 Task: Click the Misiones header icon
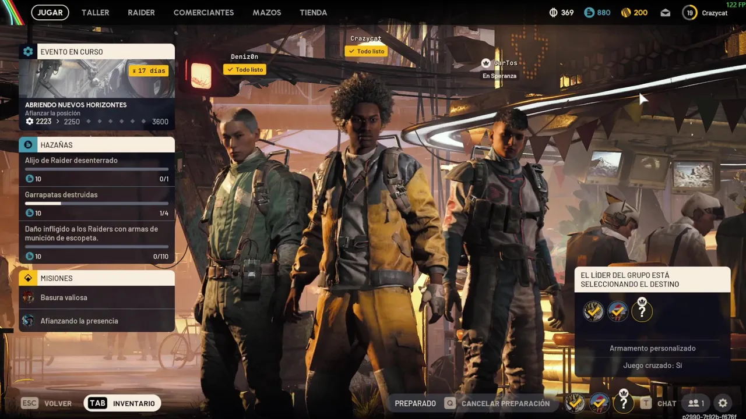(28, 278)
